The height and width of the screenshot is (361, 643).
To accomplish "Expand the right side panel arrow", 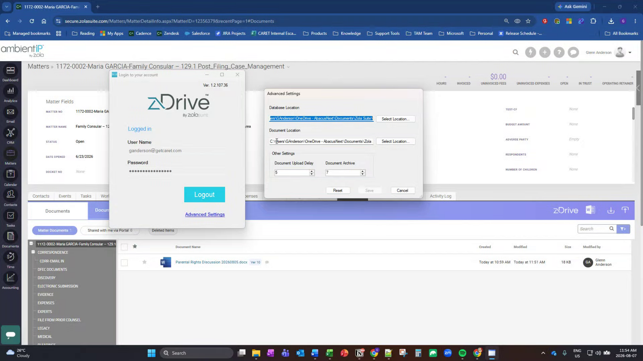I will coord(638,88).
